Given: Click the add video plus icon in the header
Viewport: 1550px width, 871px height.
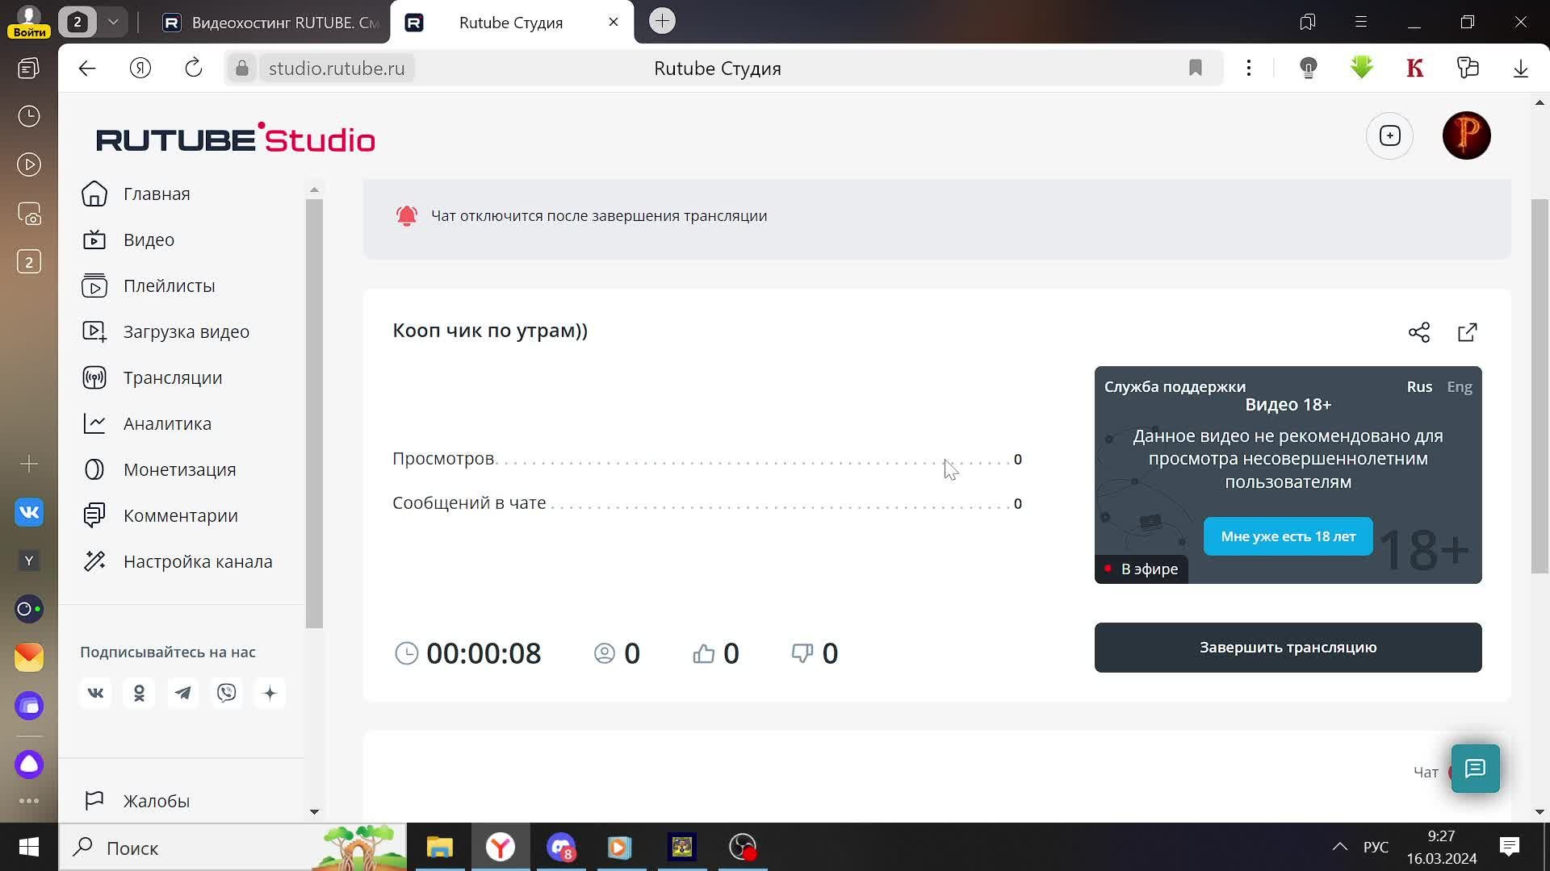Looking at the screenshot, I should pyautogui.click(x=1389, y=135).
